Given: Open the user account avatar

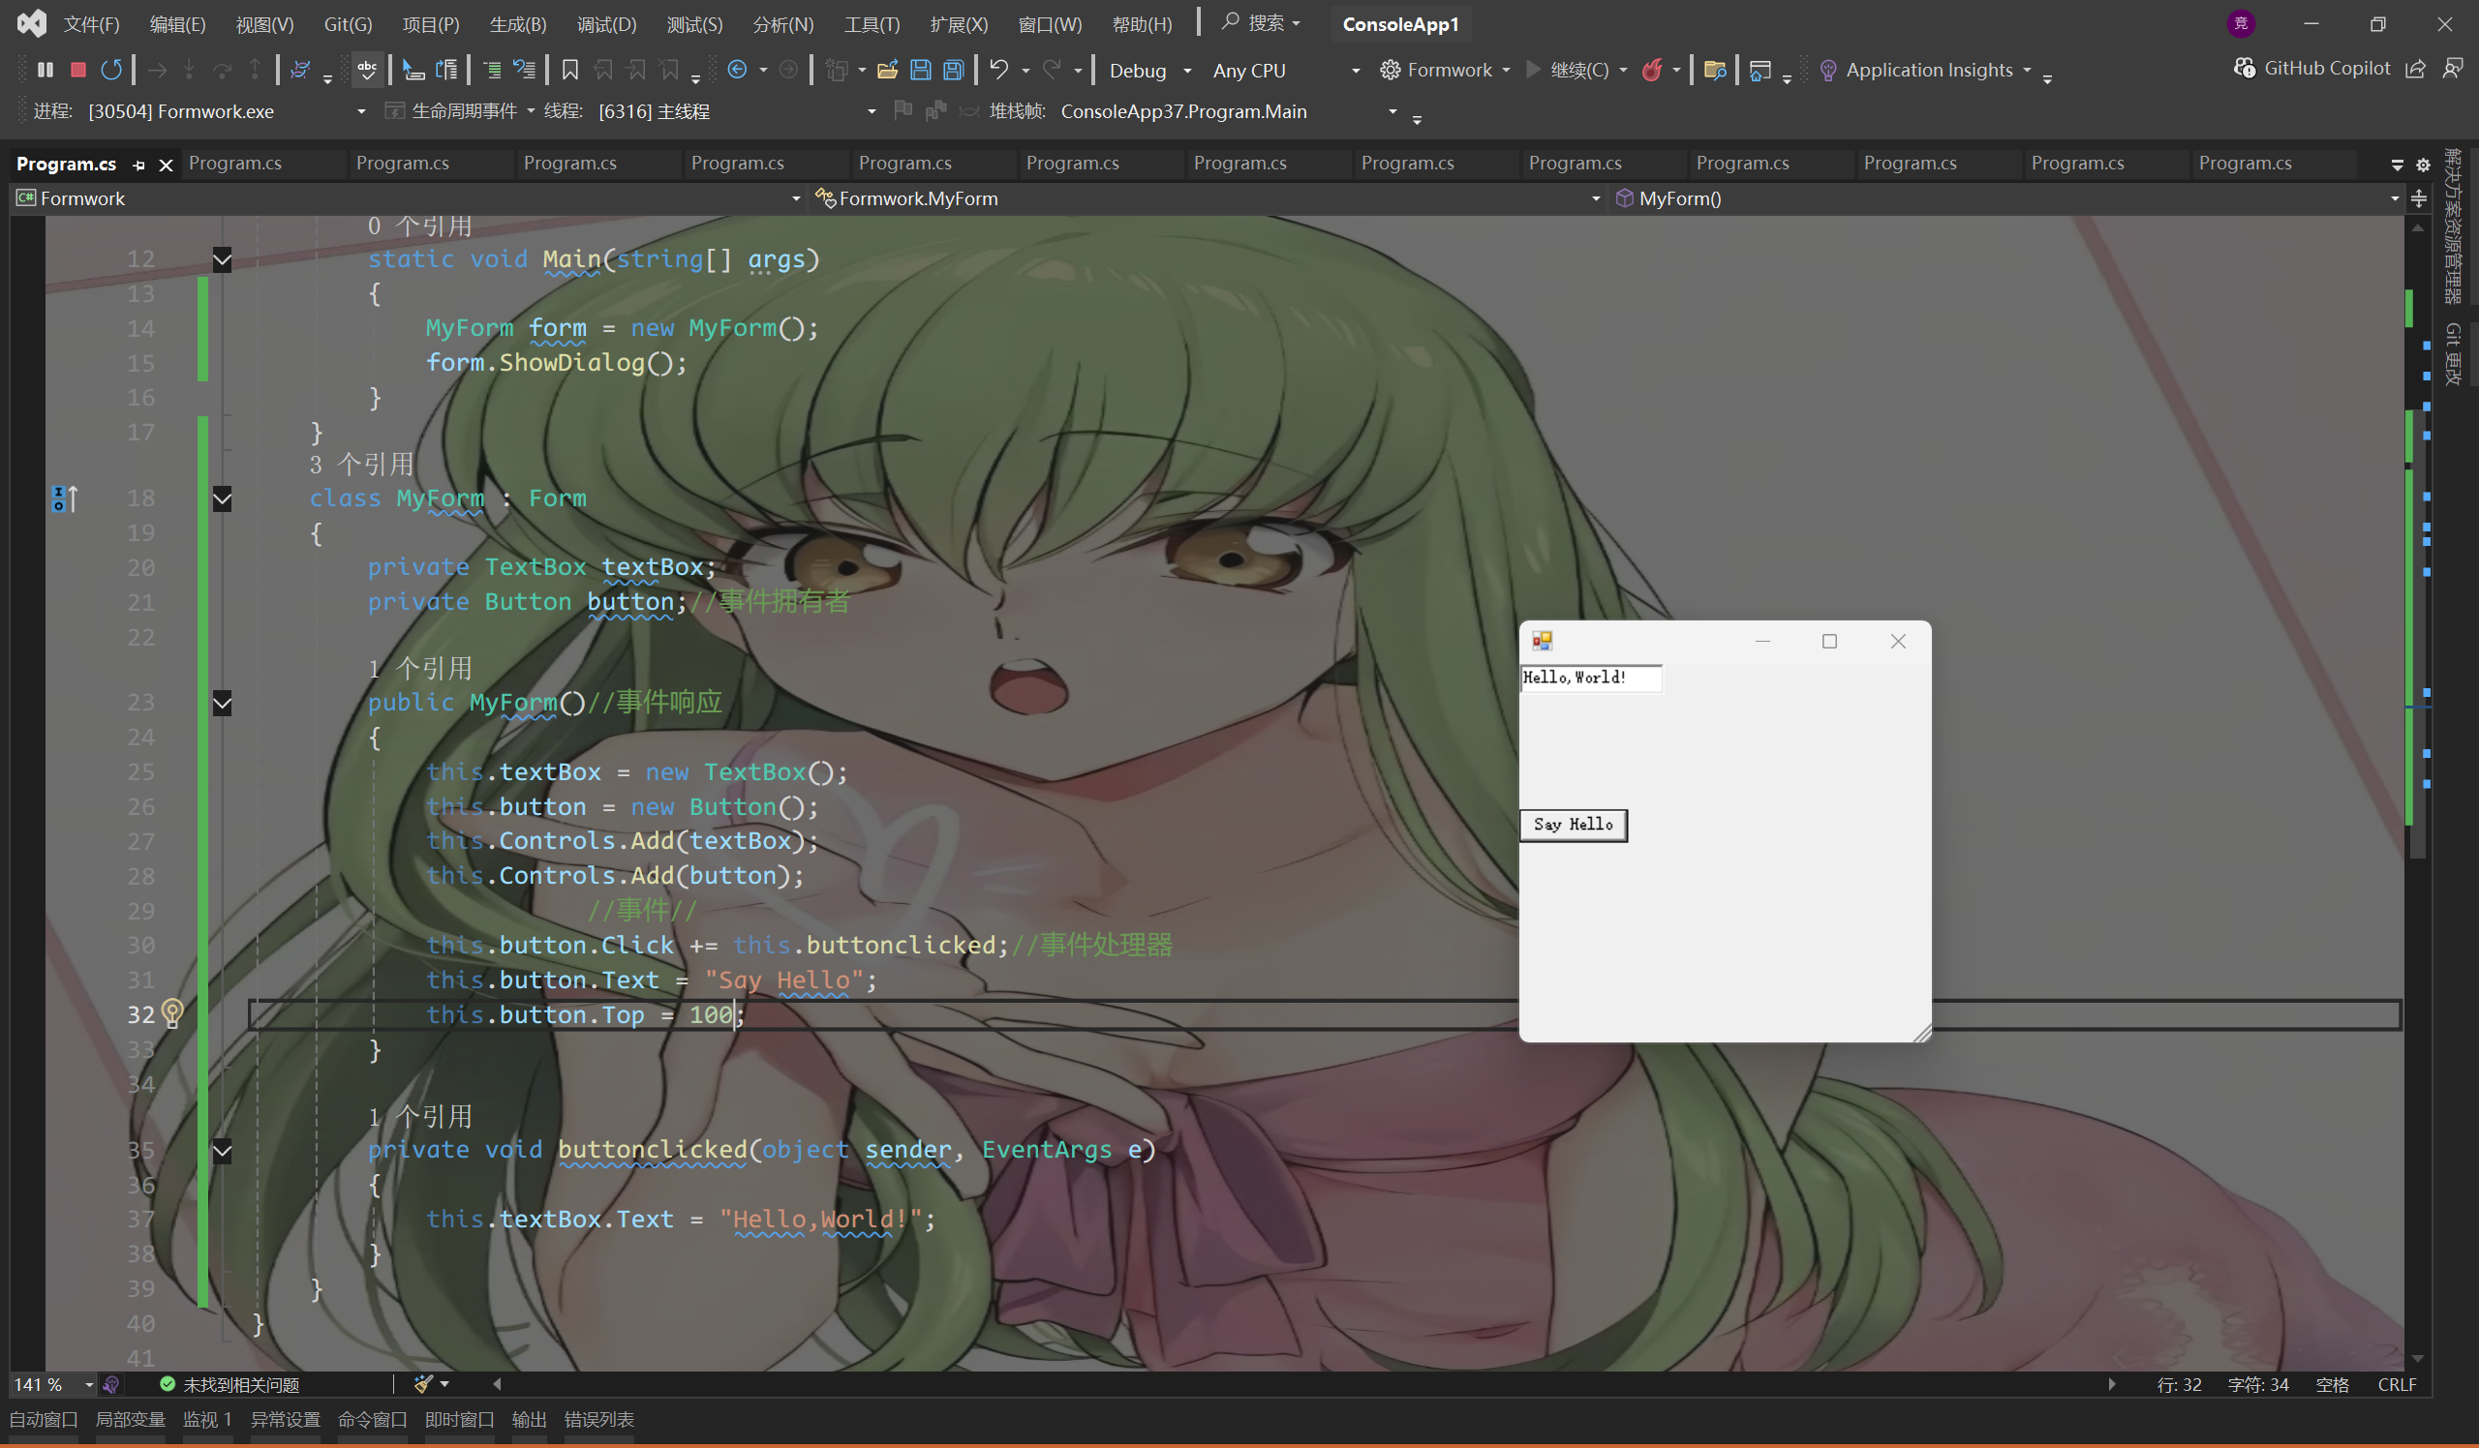Looking at the screenshot, I should click(2241, 23).
